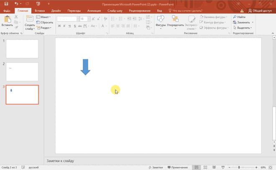This screenshot has height=170, width=276.
Task: Click Найти find button
Action: 239,17
